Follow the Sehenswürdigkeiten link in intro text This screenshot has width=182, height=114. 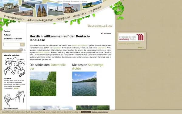(80, 45)
